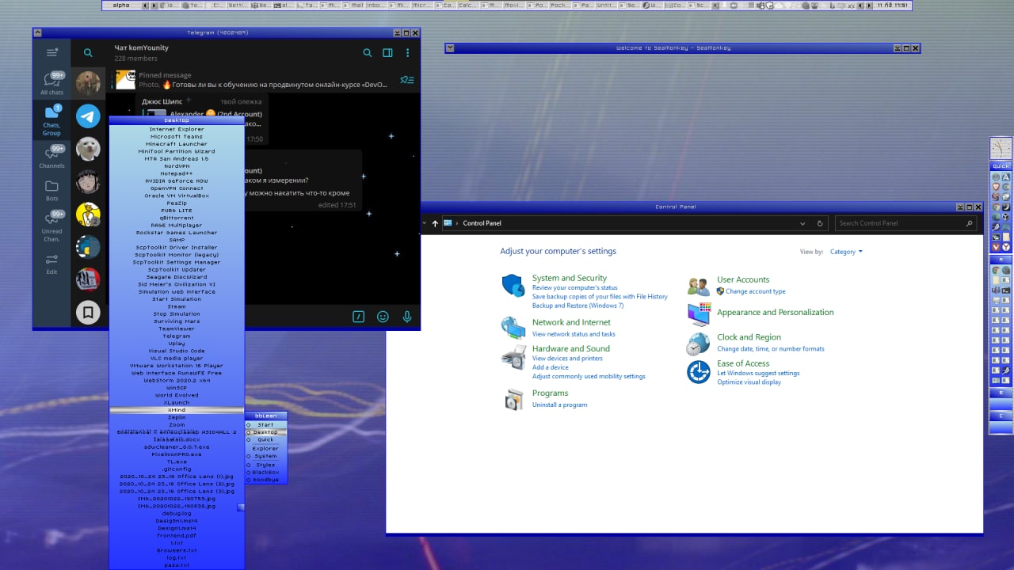
Task: Open the chat three-dot options menu
Action: click(x=407, y=53)
